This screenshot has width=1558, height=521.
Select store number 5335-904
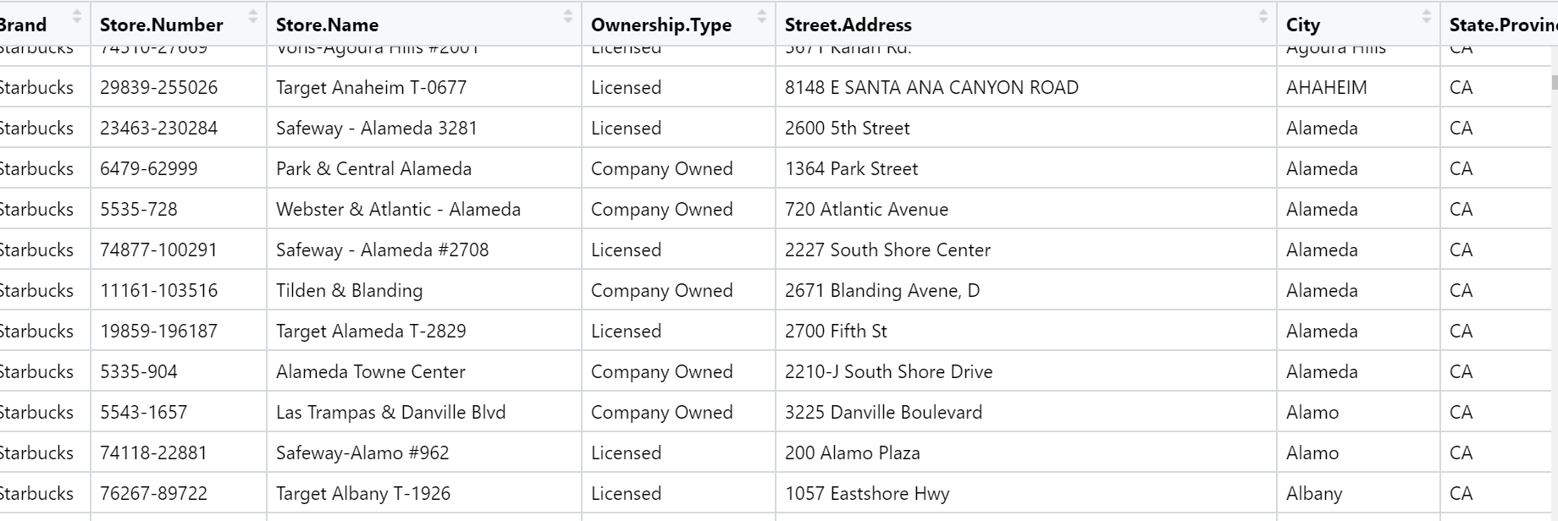tap(139, 371)
